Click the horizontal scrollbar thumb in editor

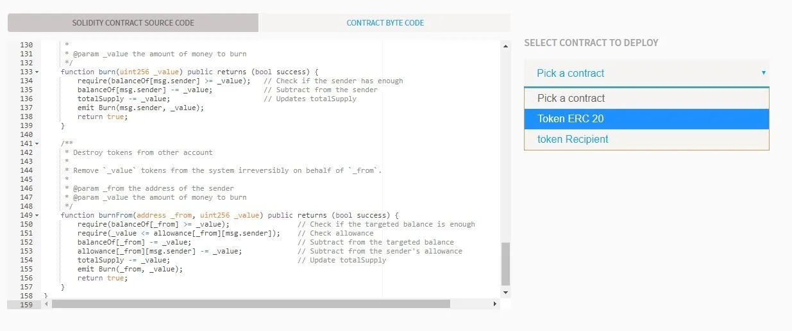pyautogui.click(x=251, y=304)
